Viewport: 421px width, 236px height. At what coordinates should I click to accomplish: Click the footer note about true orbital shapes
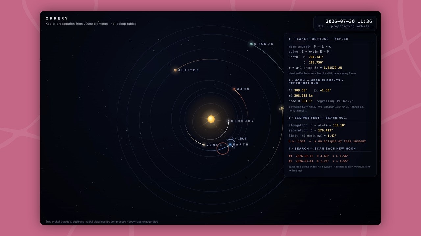tap(102, 222)
